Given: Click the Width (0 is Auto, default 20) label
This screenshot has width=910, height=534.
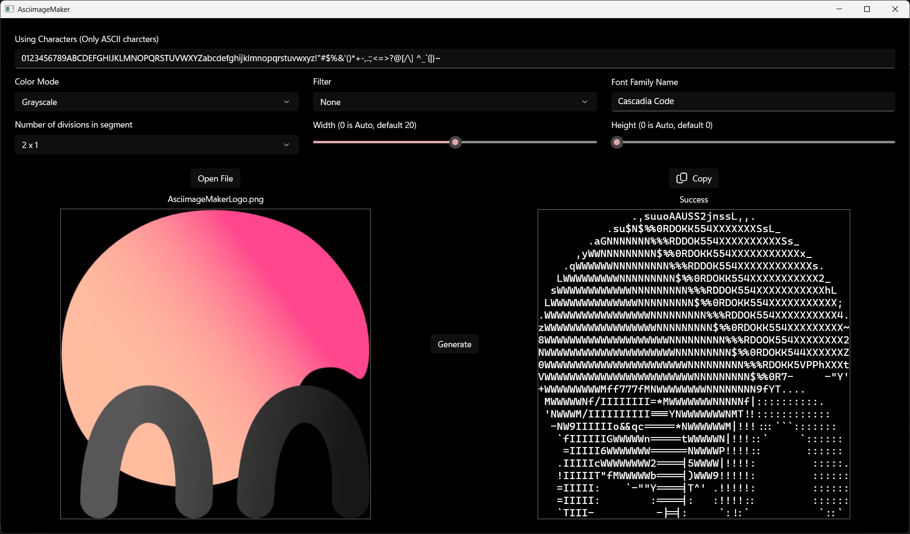Looking at the screenshot, I should click(365, 125).
